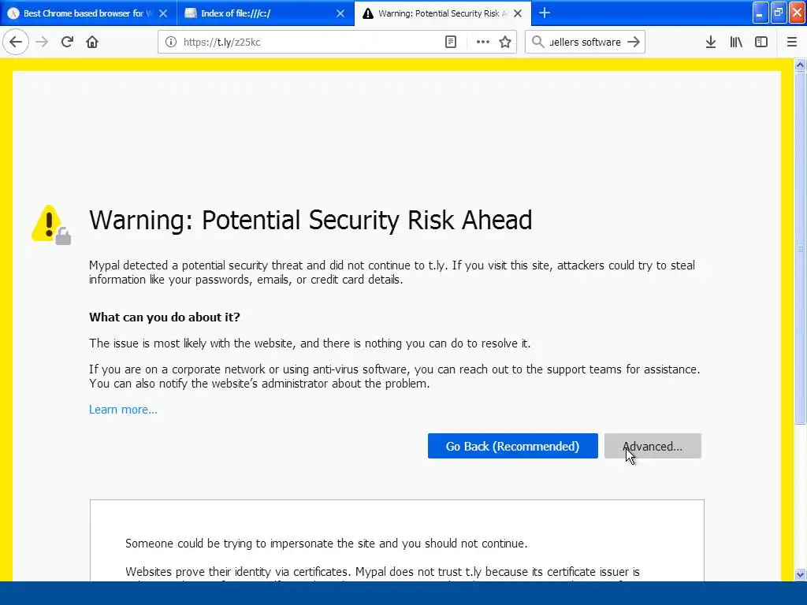Open site information icon in address bar
Screen dimensions: 807x605
(171, 42)
